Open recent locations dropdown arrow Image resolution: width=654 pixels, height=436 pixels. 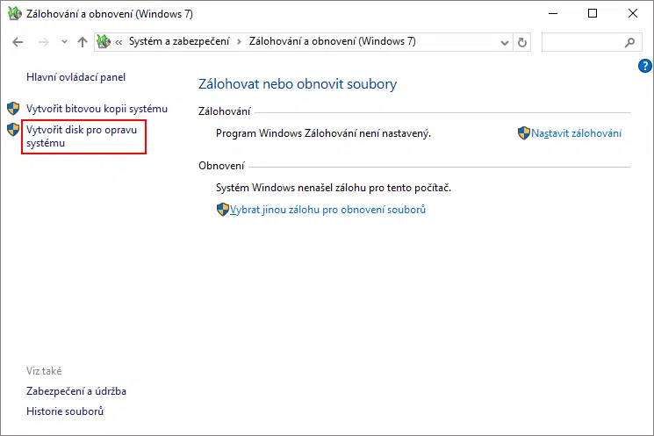coord(64,42)
